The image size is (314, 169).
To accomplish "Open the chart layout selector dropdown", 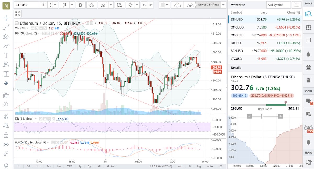I will tap(165, 5).
